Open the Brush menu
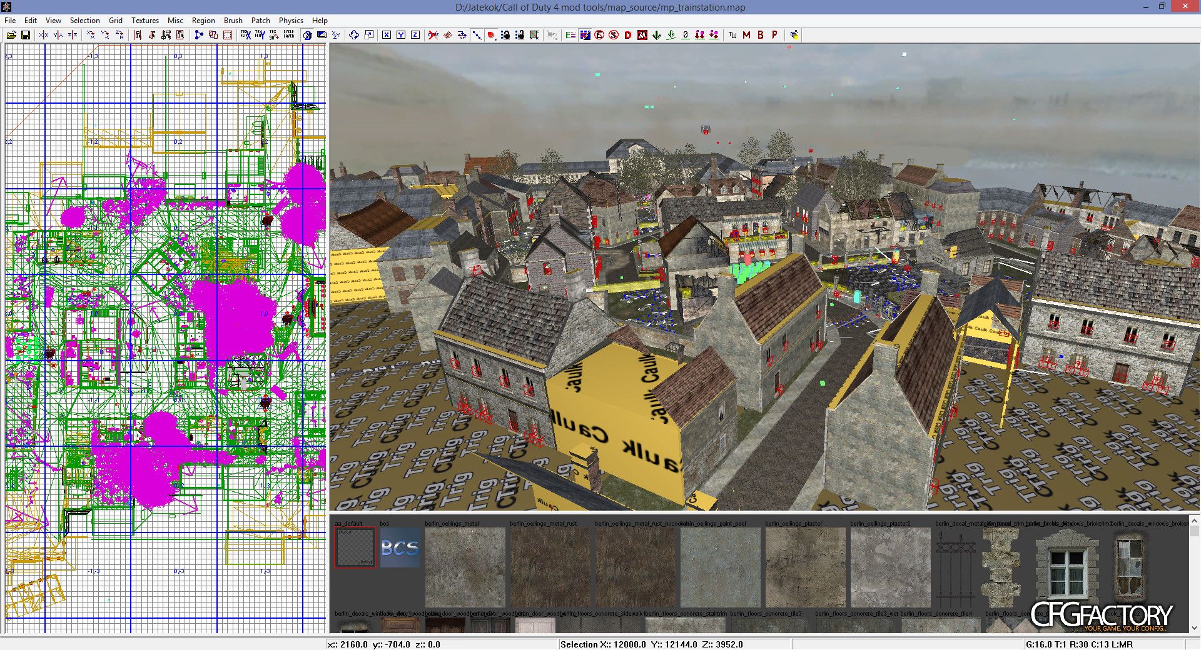Viewport: 1201px width, 650px height. coord(233,21)
